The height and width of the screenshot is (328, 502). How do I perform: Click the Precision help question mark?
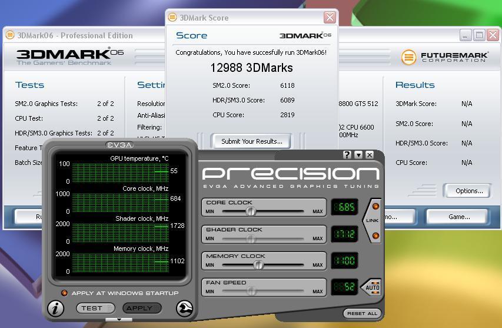coord(347,155)
